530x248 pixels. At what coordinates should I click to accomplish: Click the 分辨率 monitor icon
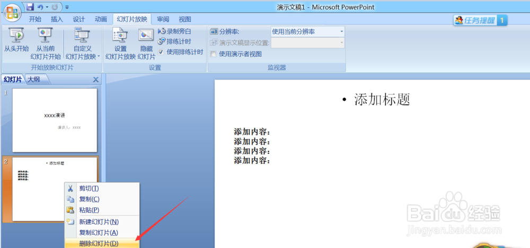(214, 32)
